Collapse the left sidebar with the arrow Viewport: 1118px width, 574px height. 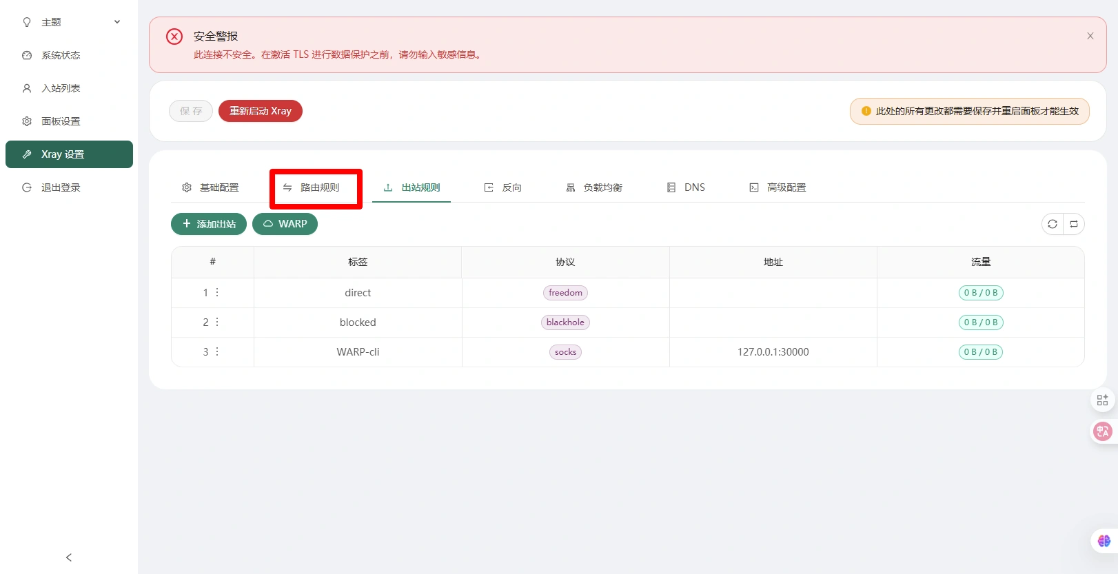click(68, 557)
